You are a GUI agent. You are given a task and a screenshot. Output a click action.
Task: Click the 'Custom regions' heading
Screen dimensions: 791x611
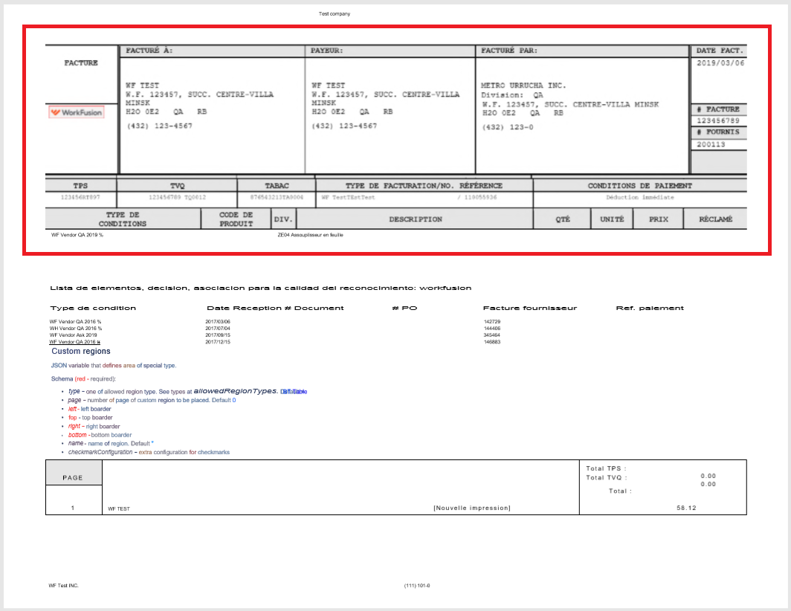81,351
